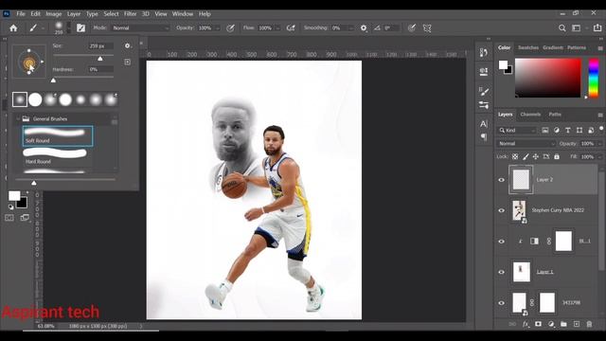The image size is (606, 341).
Task: Open the layer Kind filter dropdown
Action: pyautogui.click(x=517, y=131)
